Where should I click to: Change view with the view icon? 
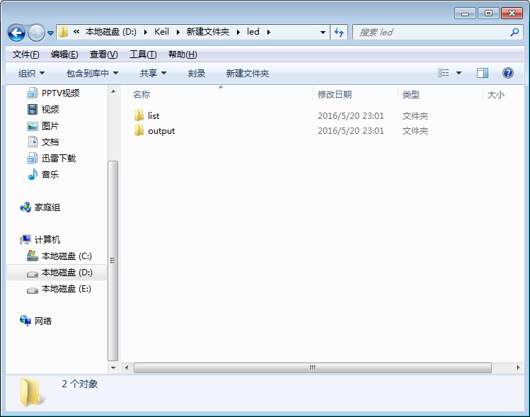pyautogui.click(x=444, y=73)
